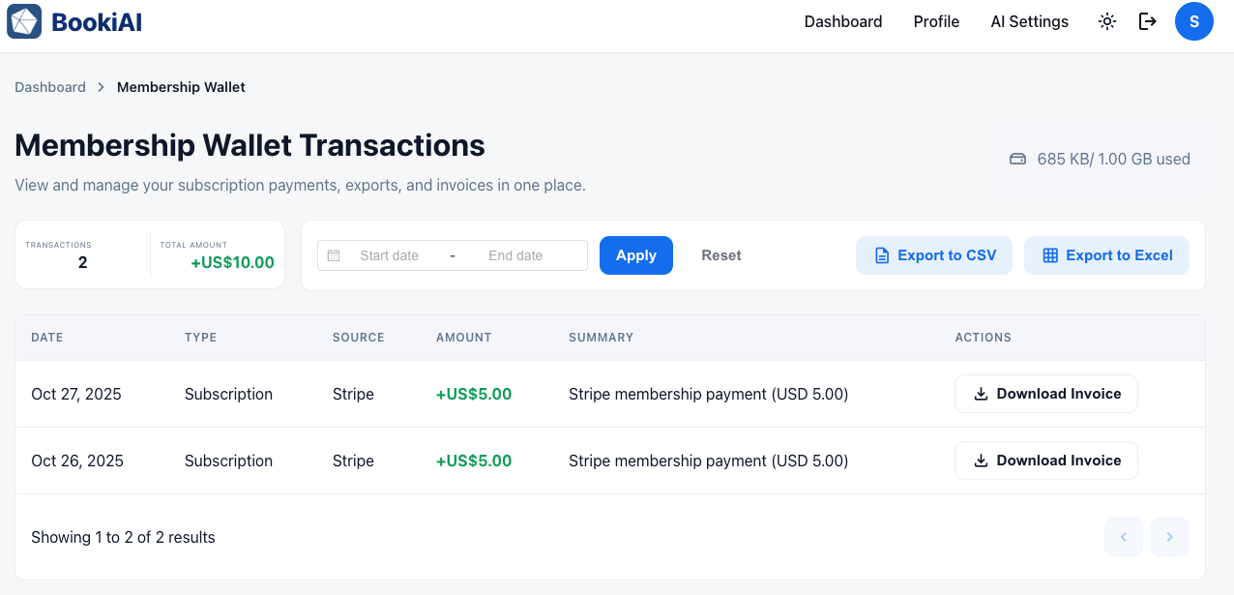Go to previous results page arrow

(x=1124, y=537)
